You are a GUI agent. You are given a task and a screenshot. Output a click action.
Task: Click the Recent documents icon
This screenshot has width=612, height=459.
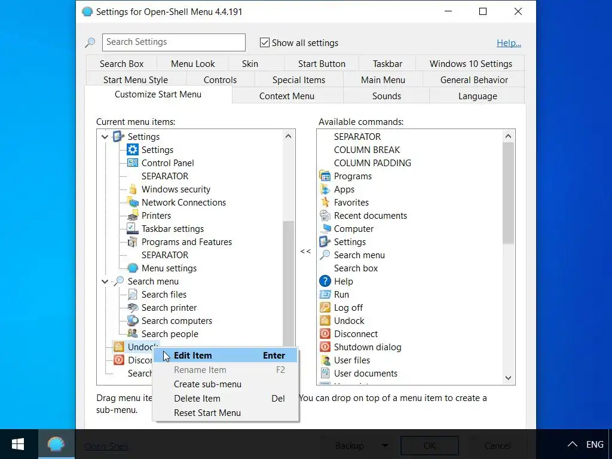[325, 215]
